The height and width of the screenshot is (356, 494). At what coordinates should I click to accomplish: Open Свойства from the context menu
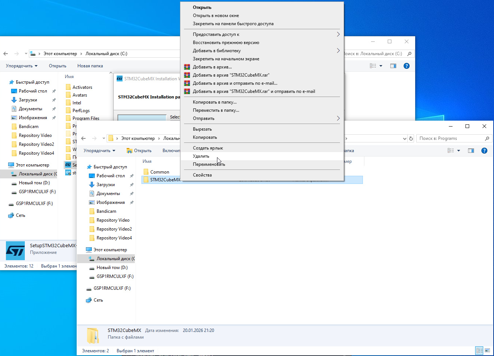tap(262, 175)
